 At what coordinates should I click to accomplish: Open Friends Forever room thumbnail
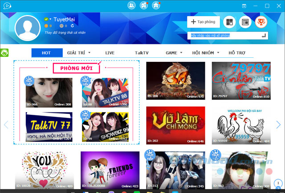coord(110,170)
